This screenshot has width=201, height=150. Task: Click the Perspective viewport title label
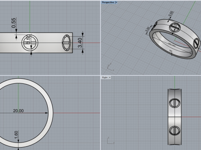pos(108,2)
